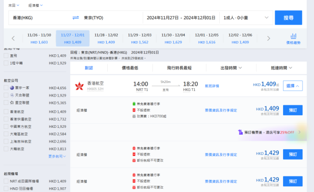Viewport: 314px width, 192px height.
Task: Click the blue search button
Action: tap(288, 18)
